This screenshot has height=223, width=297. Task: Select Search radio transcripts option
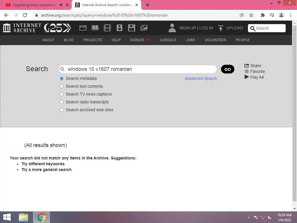[61, 102]
